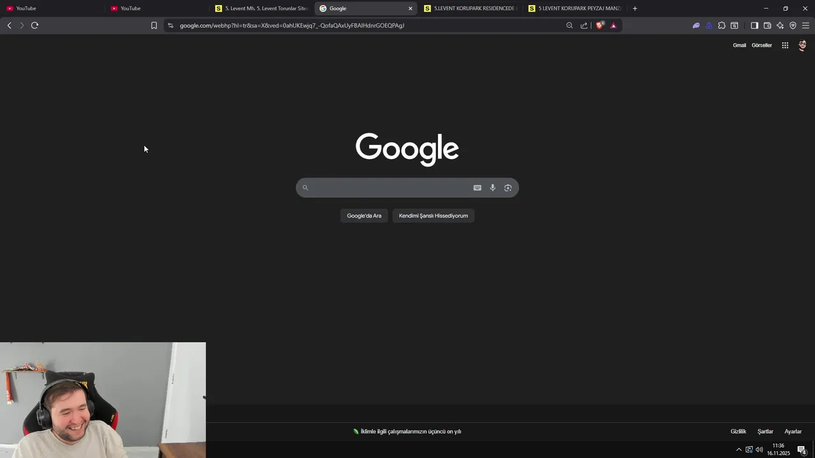The height and width of the screenshot is (458, 815).
Task: Close the Google tab
Action: tap(410, 8)
